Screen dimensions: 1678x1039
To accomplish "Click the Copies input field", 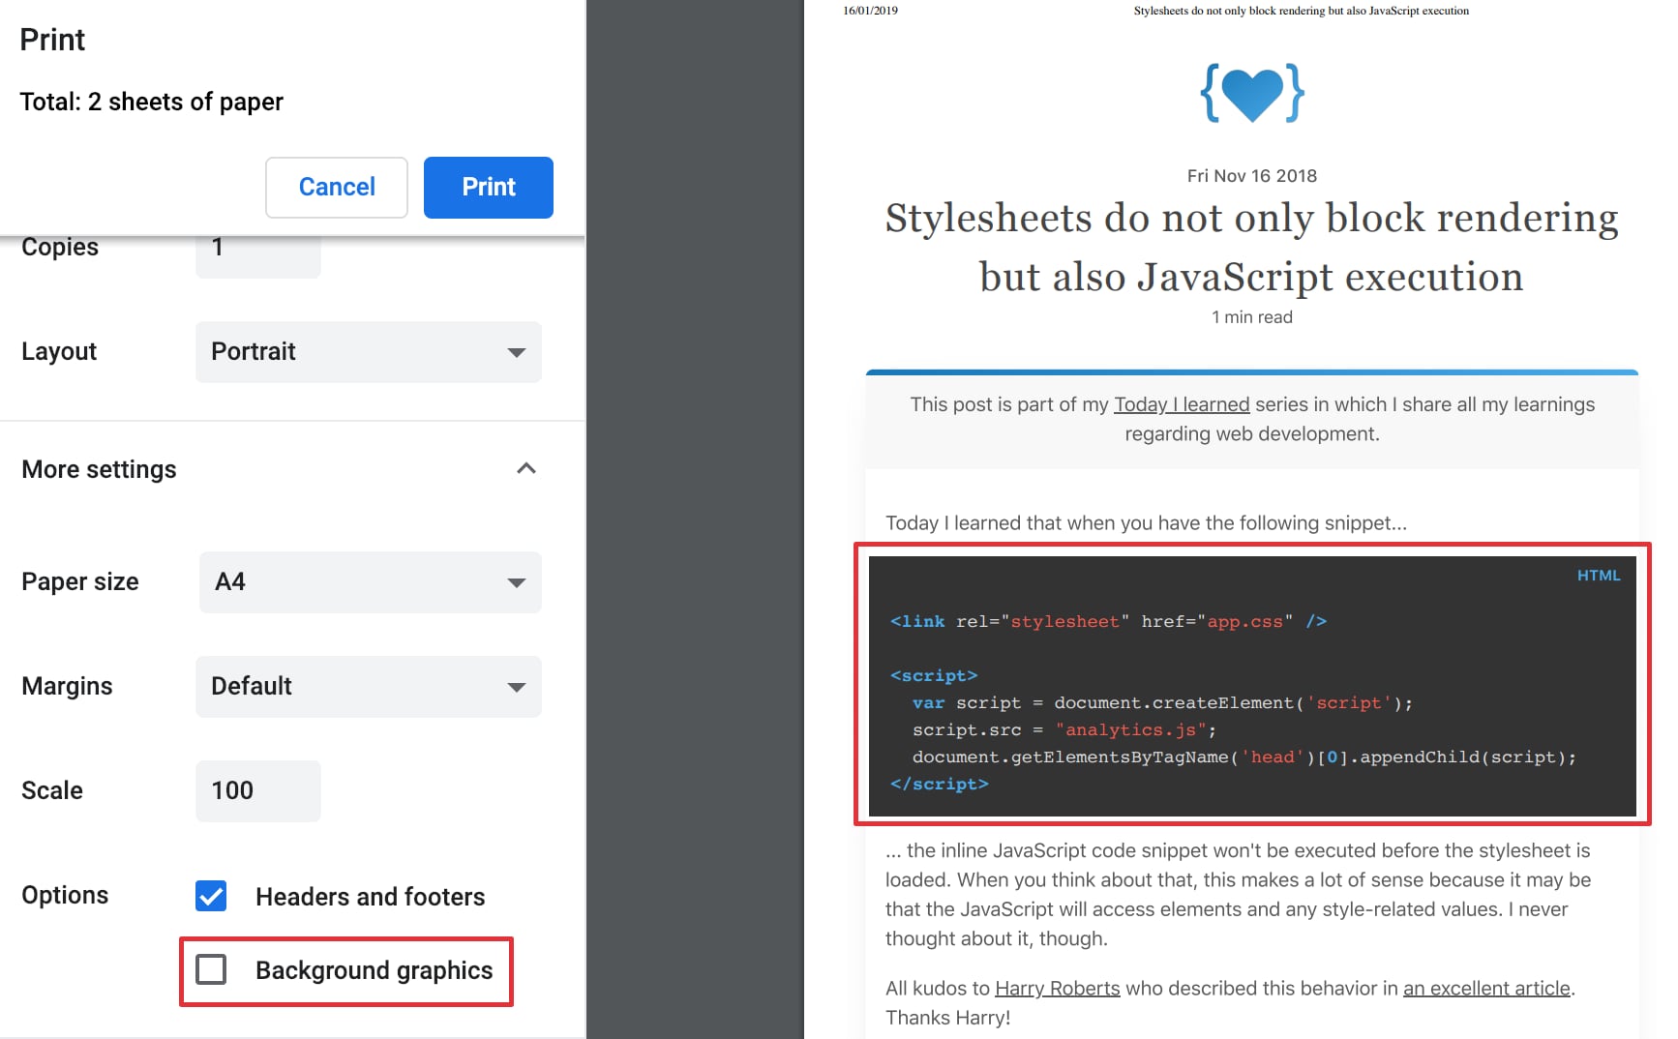I will tap(258, 256).
